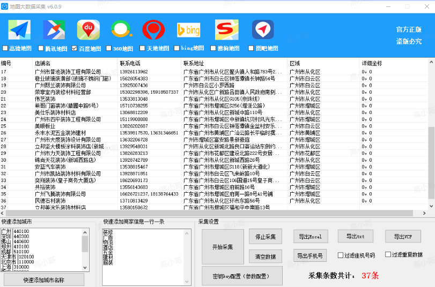435x287 pixels.
Task: Click the merchant keyword text area
Action: pos(147,257)
